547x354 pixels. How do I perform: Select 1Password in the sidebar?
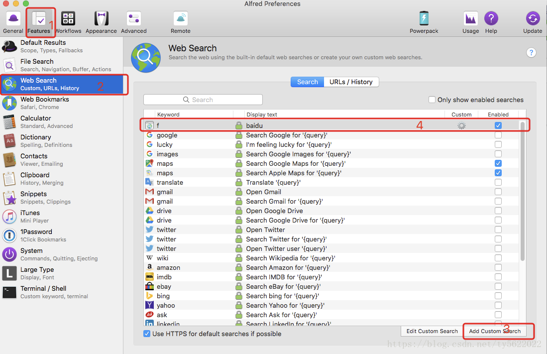tap(61, 236)
